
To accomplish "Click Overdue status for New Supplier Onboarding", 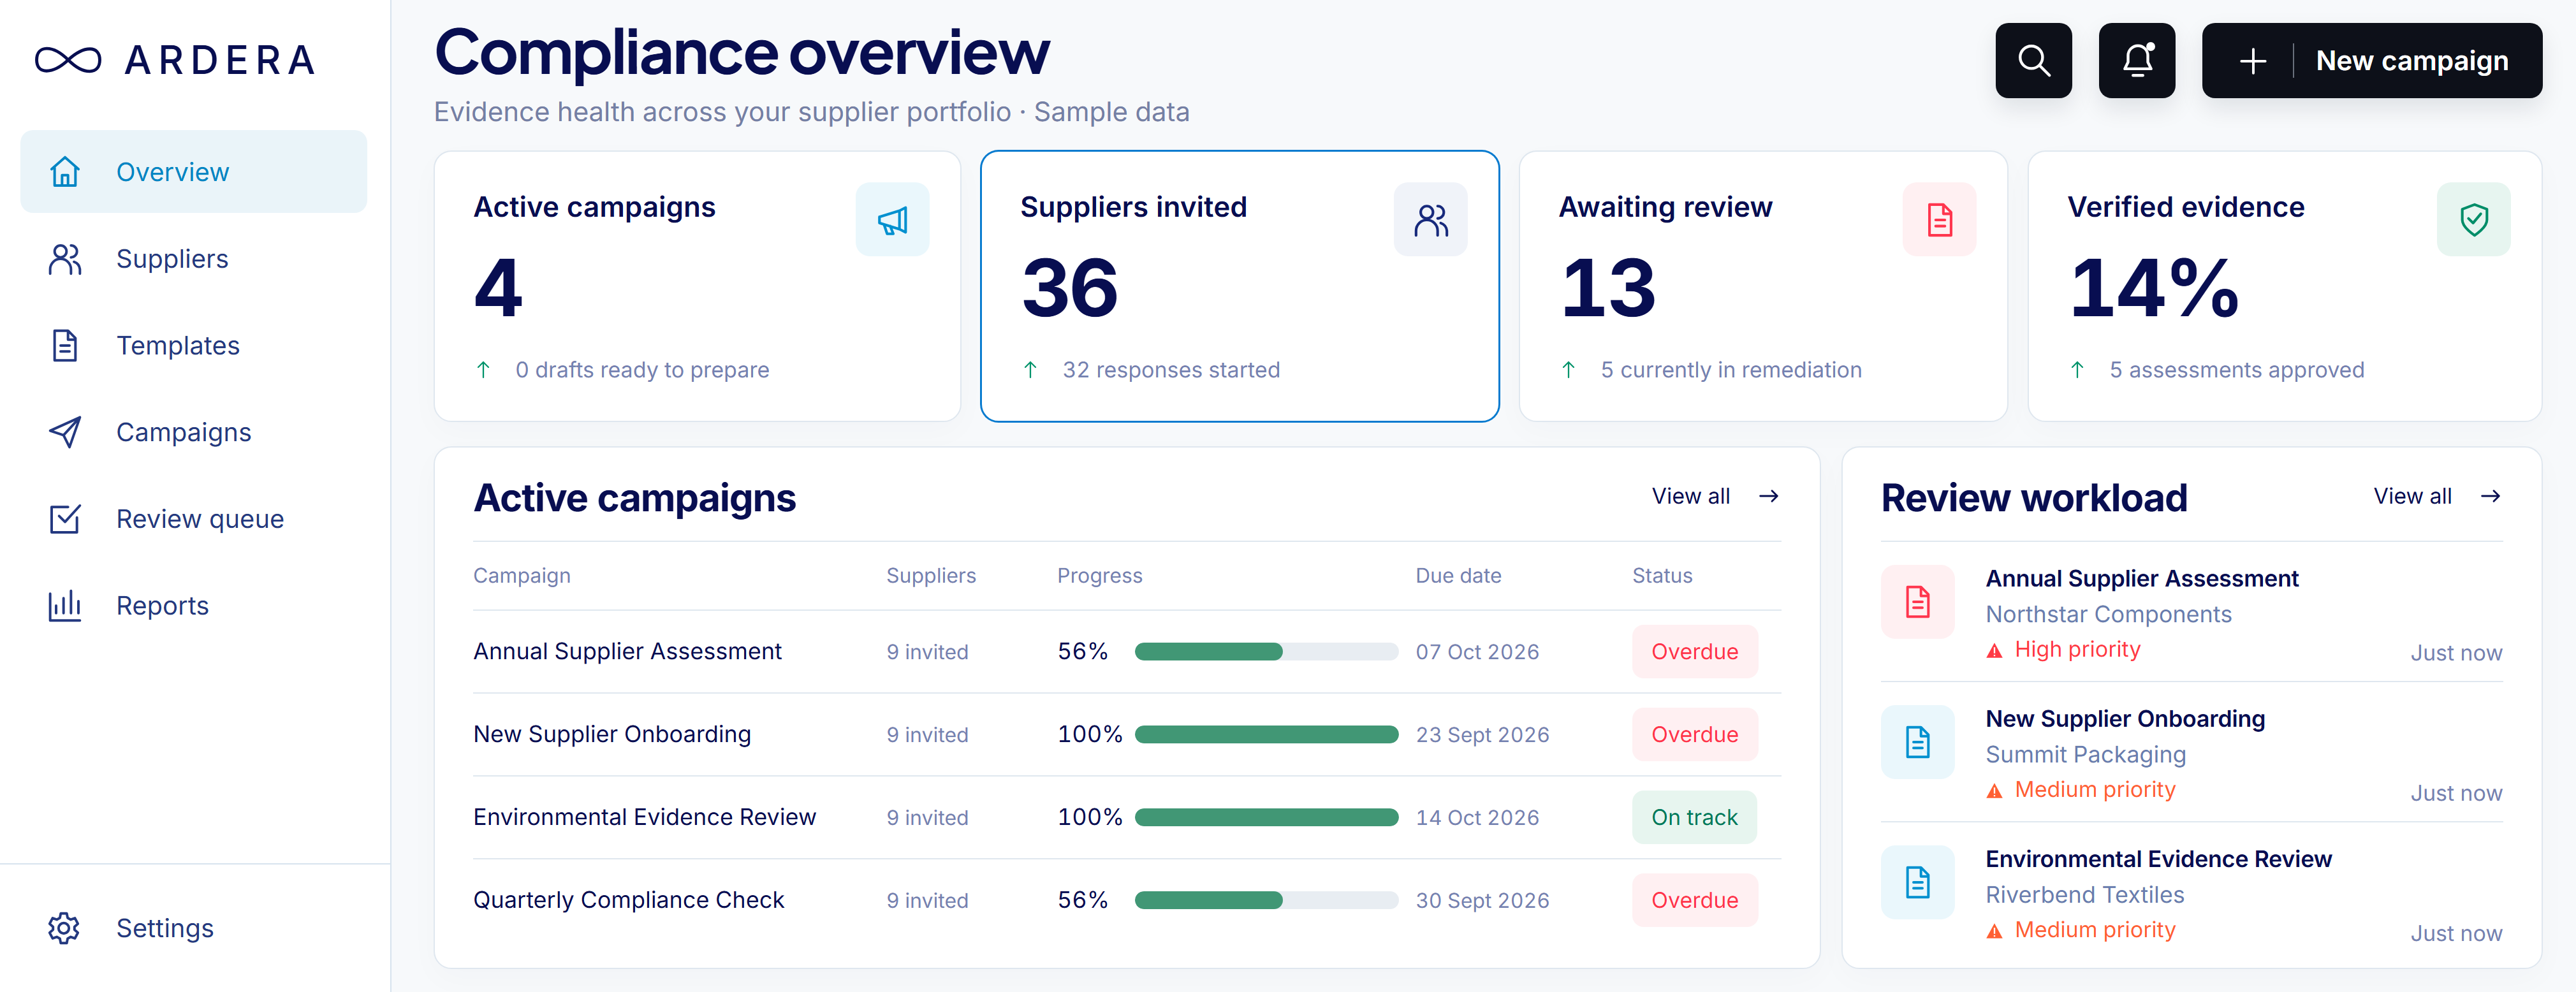I will click(x=1694, y=734).
